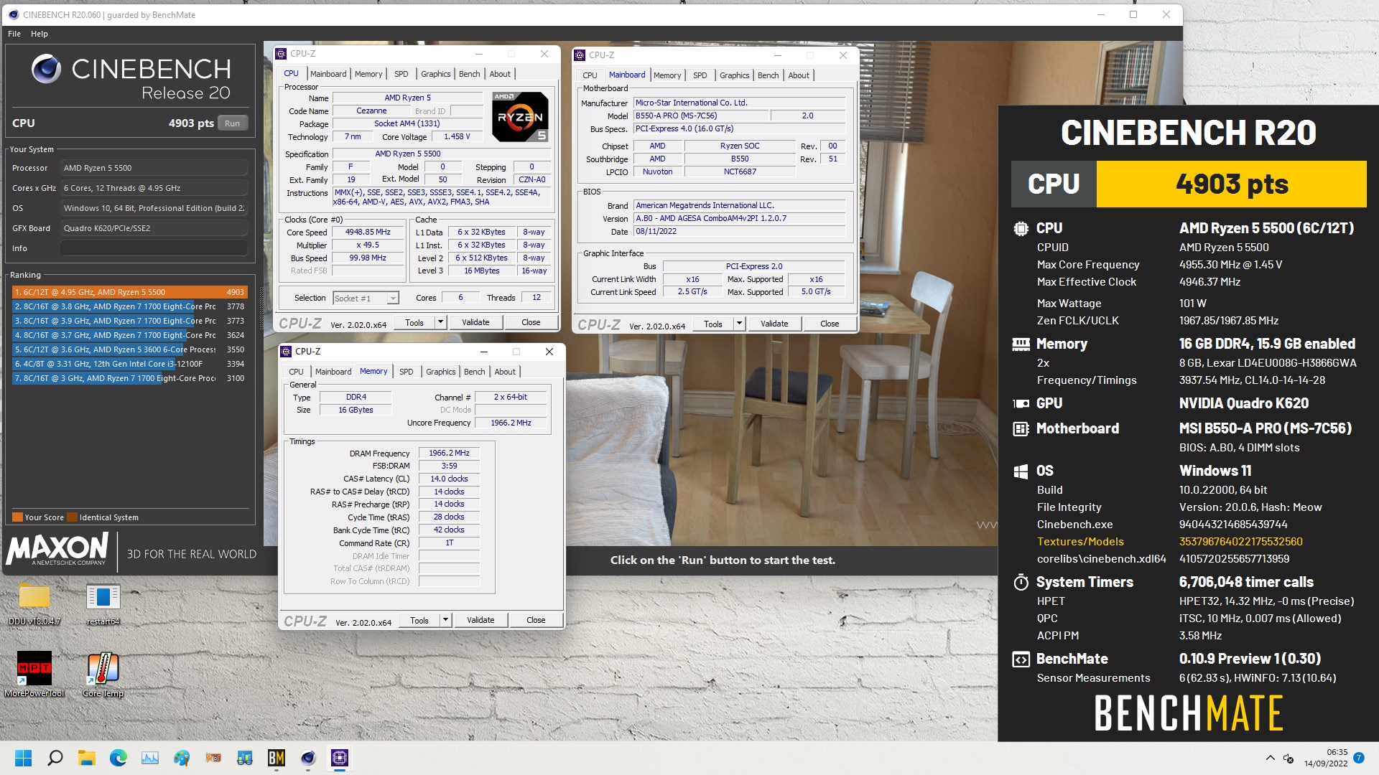The width and height of the screenshot is (1379, 775).
Task: Click Validate in the Memory CPU-Z window
Action: tap(480, 621)
